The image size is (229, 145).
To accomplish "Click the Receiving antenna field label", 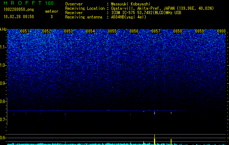I will [x=84, y=17].
